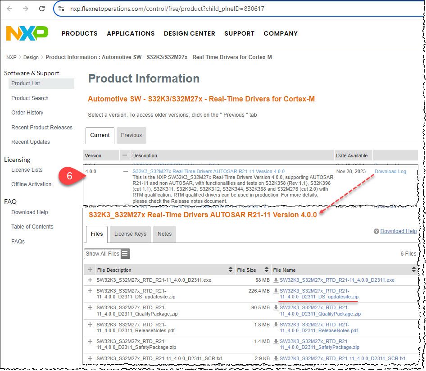The width and height of the screenshot is (426, 371).
Task: Click the browser forward arrow
Action: click(x=26, y=9)
